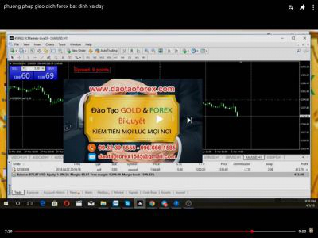Switch to the M1 timeframe button
This screenshot has width=318, height=238.
[88, 57]
